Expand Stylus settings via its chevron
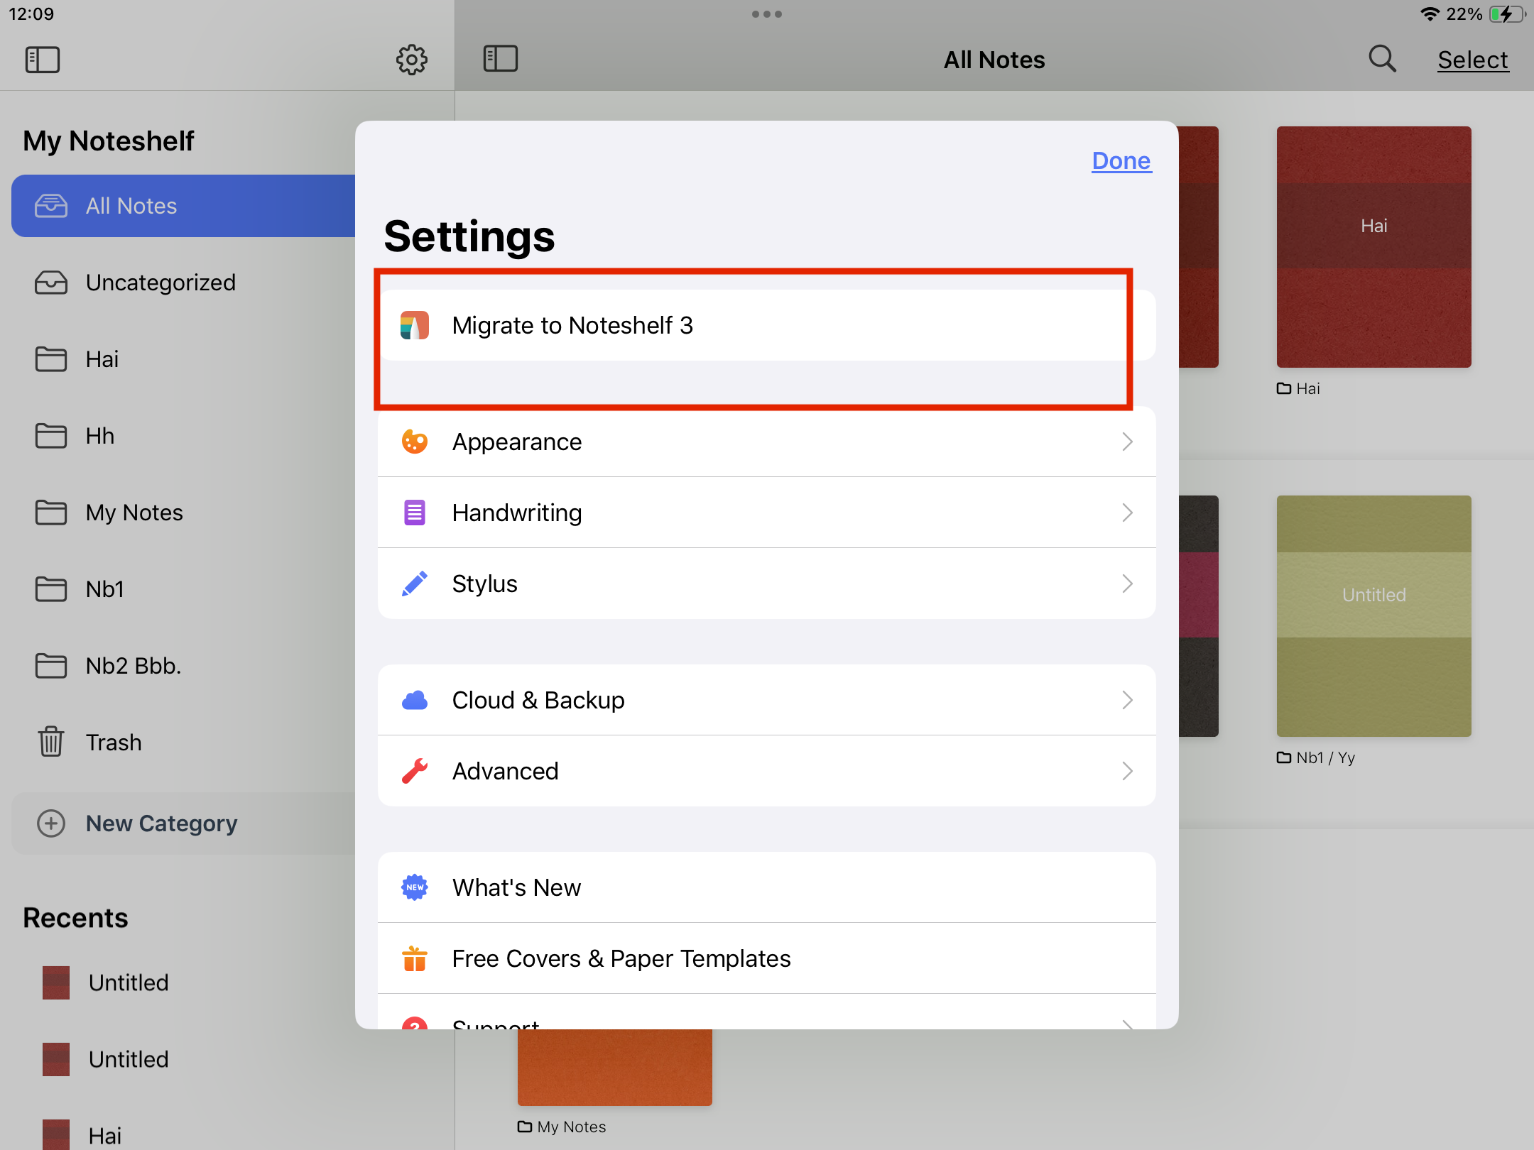The height and width of the screenshot is (1150, 1534). [x=1128, y=584]
